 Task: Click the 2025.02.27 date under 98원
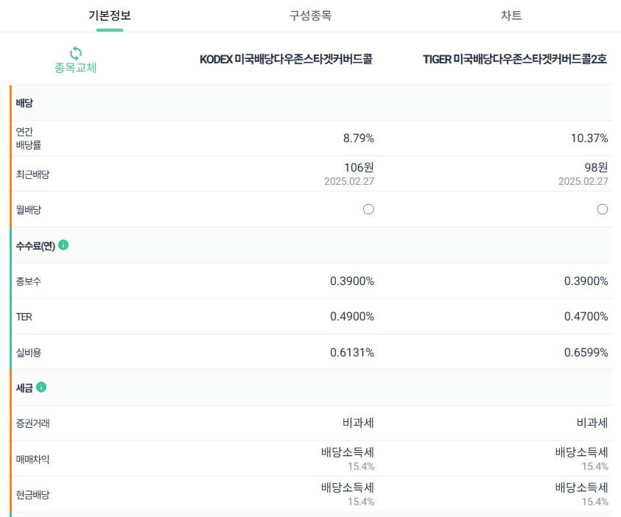point(583,181)
